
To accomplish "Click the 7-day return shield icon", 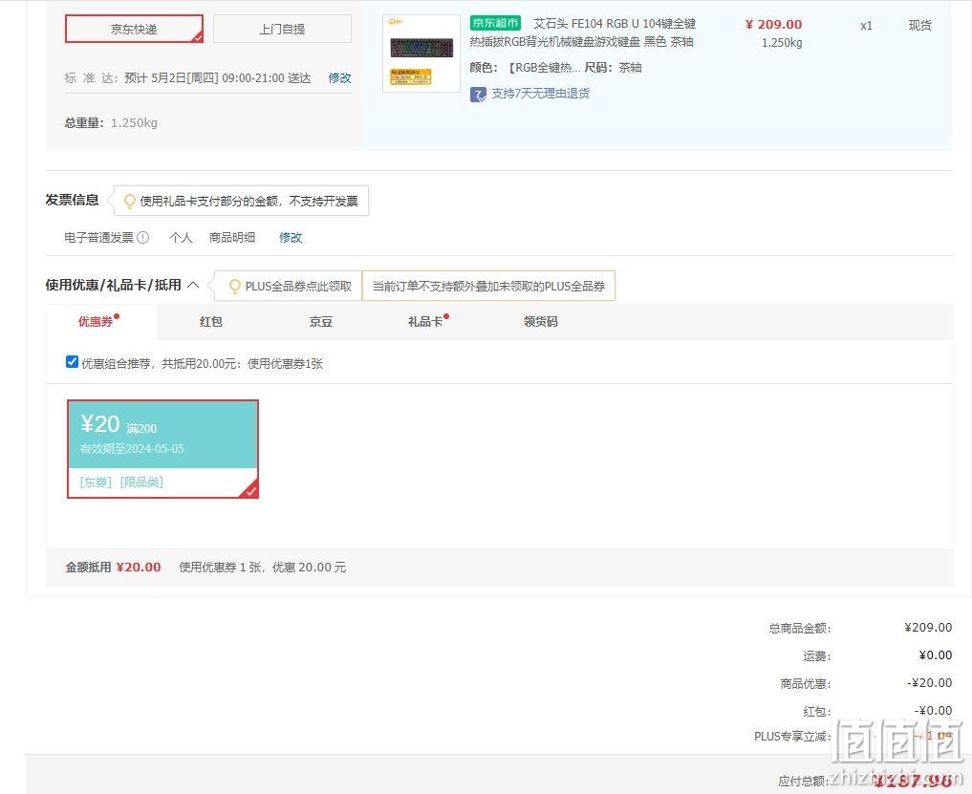I will tap(478, 95).
